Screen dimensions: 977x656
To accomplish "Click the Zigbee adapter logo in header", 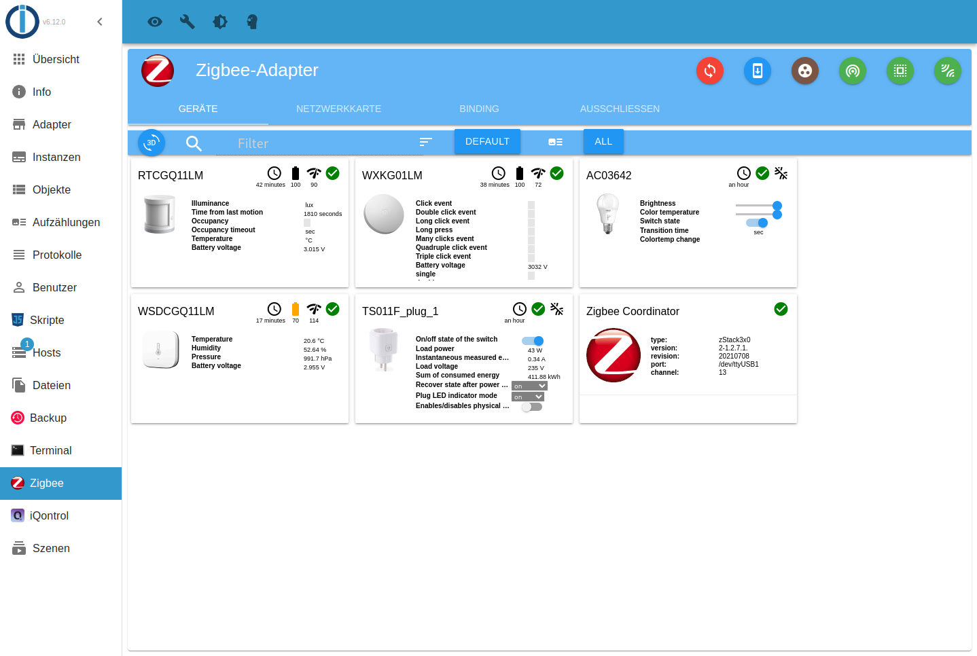I will [158, 71].
